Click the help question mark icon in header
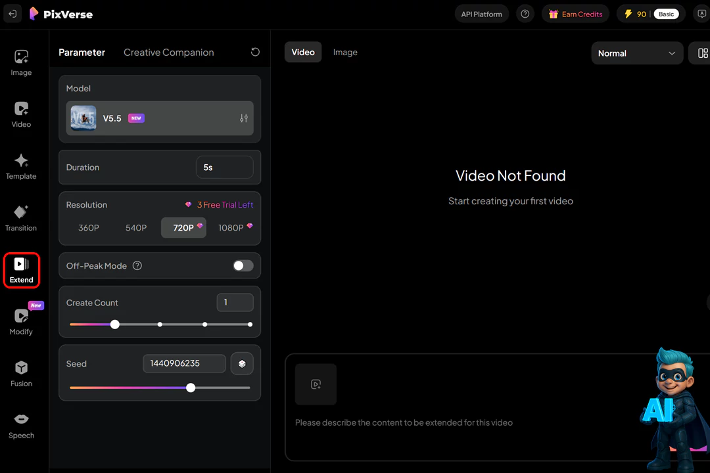The image size is (710, 473). coord(525,14)
